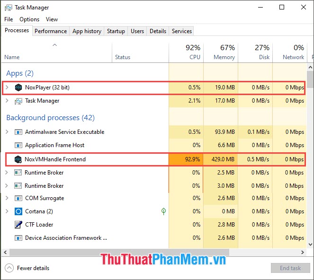The image size is (314, 280).
Task: Click the vertical scrollbar thumb
Action: click(x=310, y=79)
